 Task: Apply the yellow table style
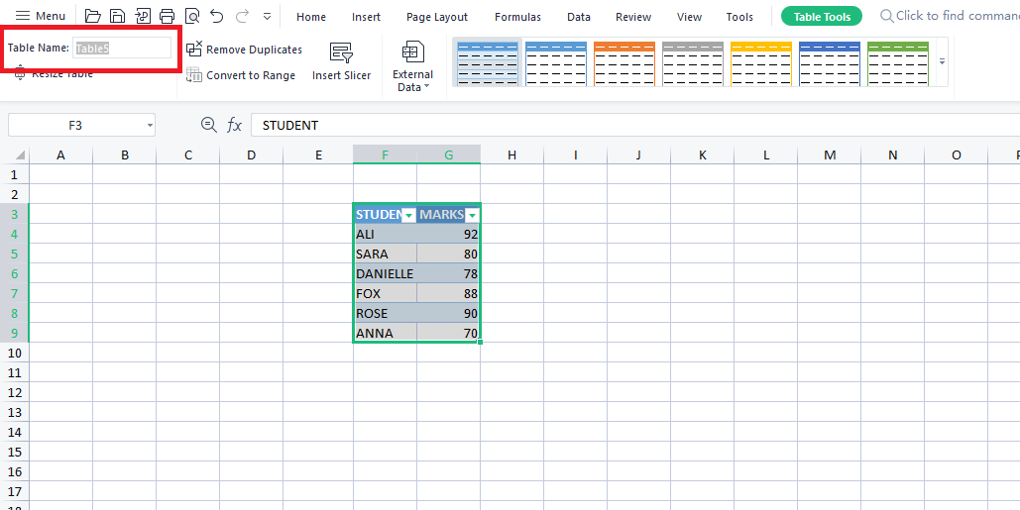[761, 63]
